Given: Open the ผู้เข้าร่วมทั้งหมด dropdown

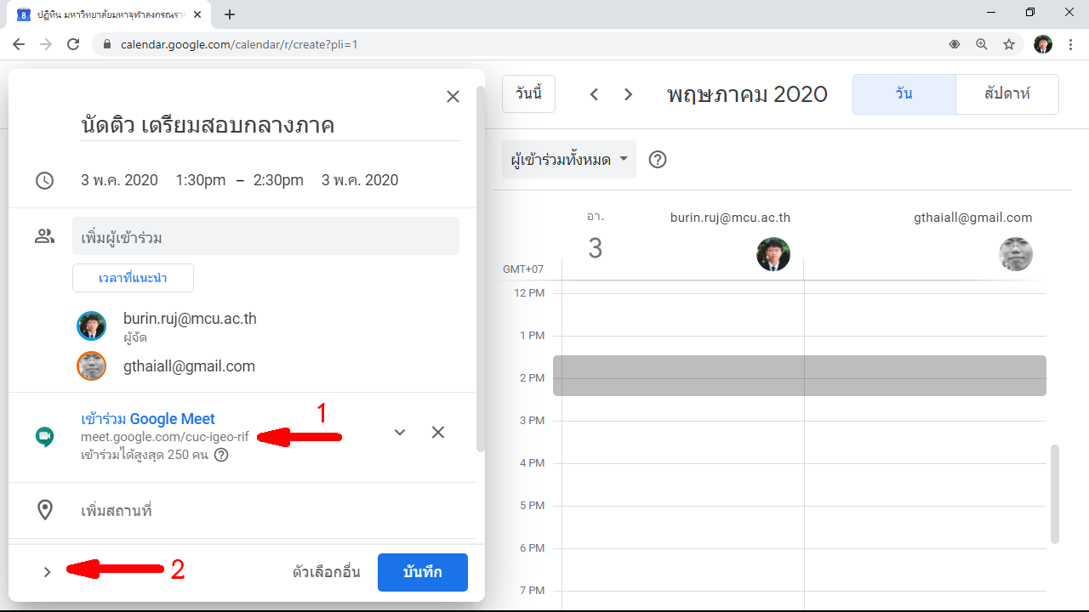Looking at the screenshot, I should click(x=569, y=159).
